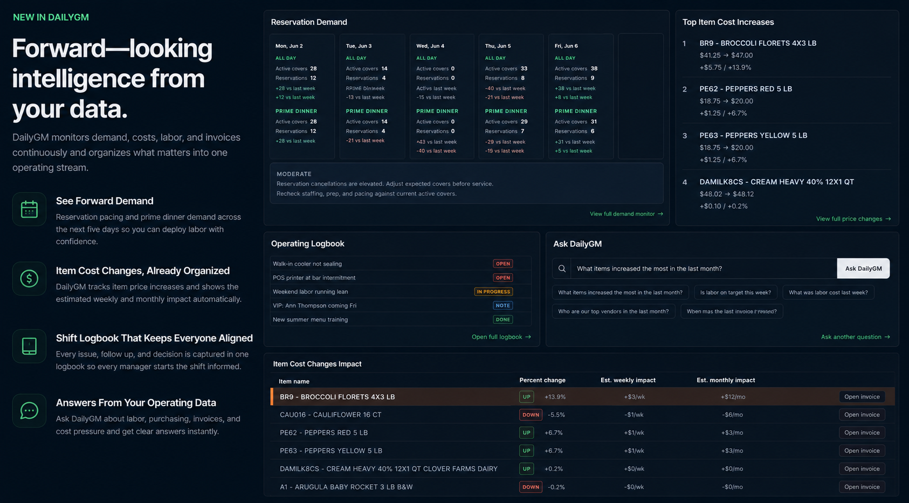Select 'Who are our top vendors' chip
The image size is (909, 503).
(x=613, y=312)
